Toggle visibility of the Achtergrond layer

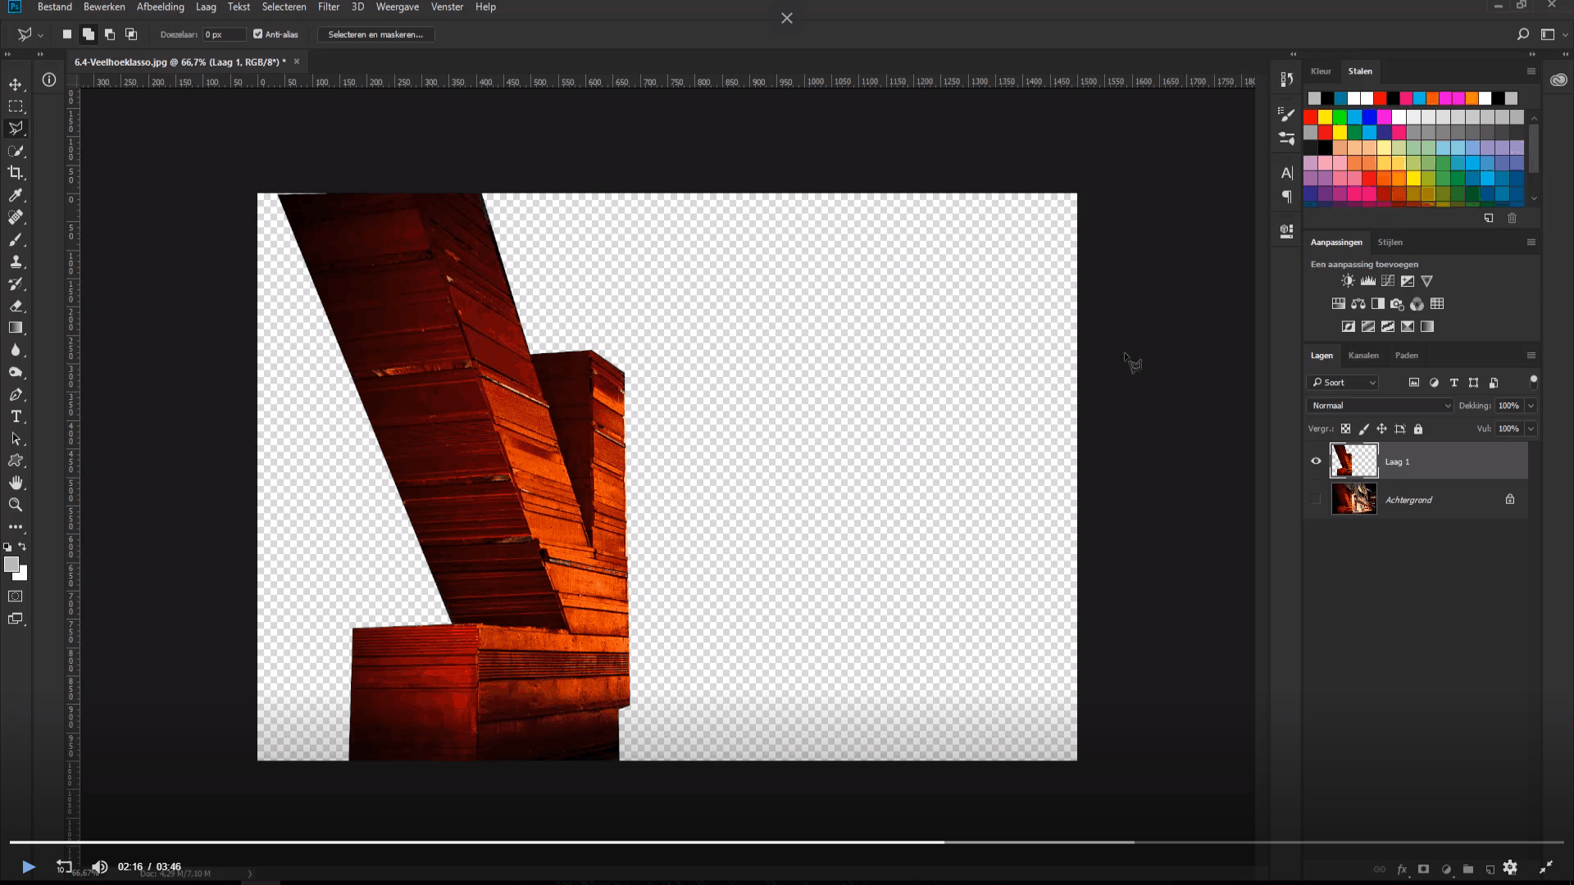tap(1317, 499)
